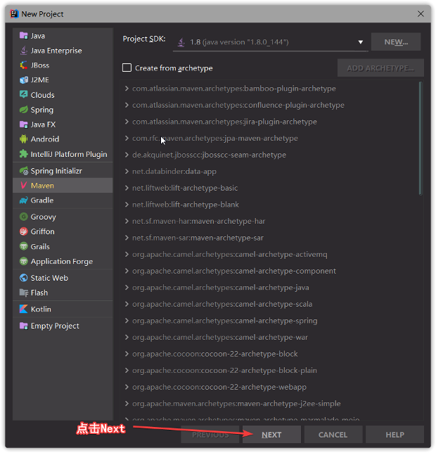Select the Griffon icon

[23, 231]
